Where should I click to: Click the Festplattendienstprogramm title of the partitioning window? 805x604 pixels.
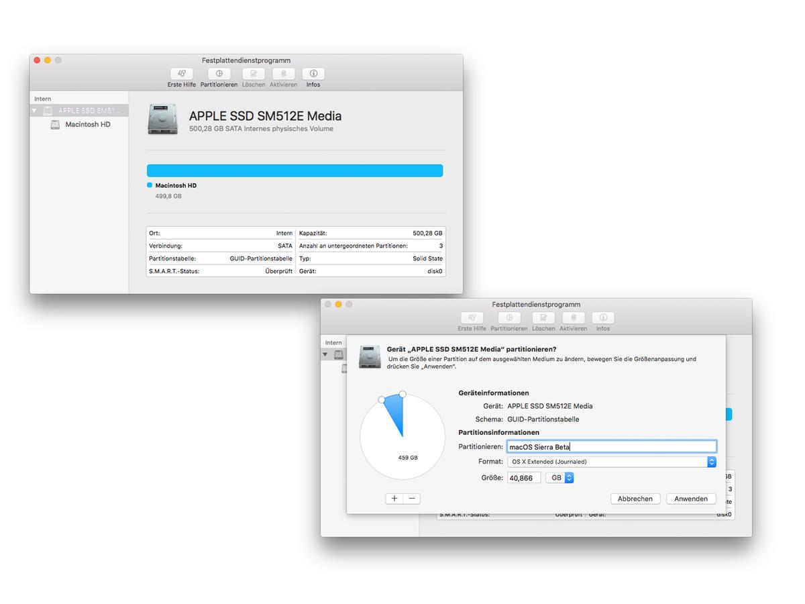point(536,305)
